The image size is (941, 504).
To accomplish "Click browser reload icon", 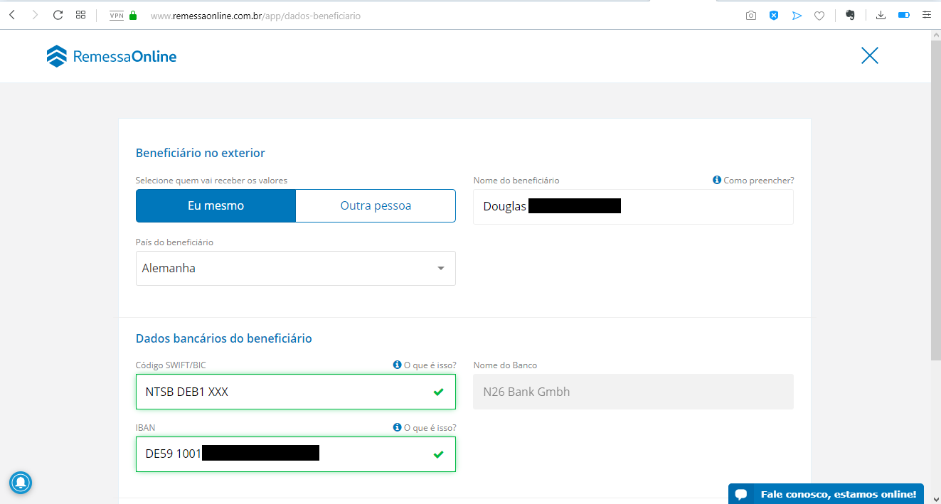I will click(58, 15).
